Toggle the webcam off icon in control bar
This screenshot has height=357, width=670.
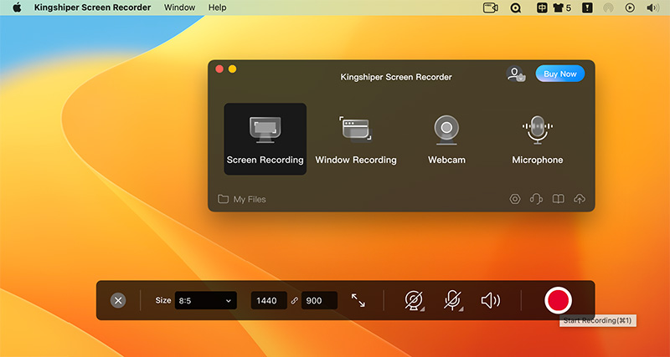coord(414,300)
